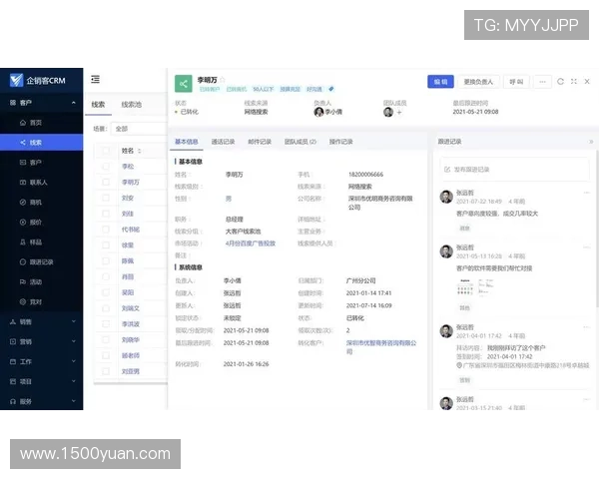Click the plus icon to add team member

[x=399, y=112]
